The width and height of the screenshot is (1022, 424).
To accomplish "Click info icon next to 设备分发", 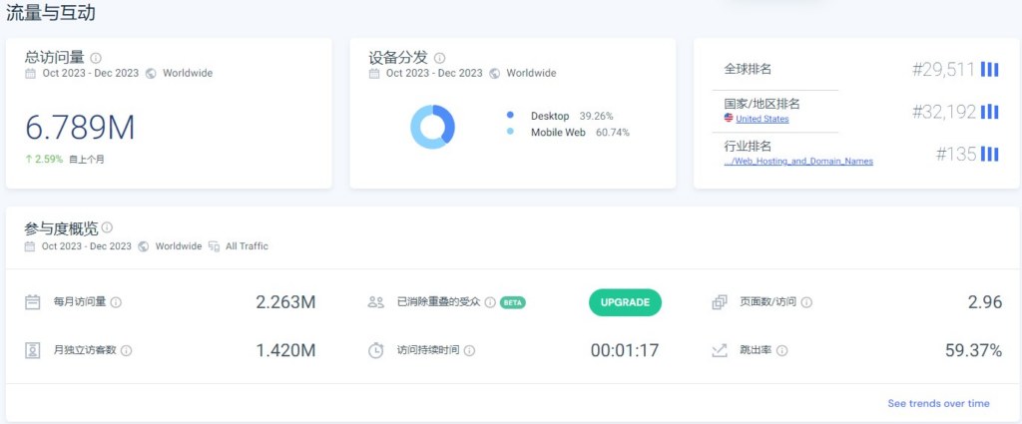I will click(440, 58).
